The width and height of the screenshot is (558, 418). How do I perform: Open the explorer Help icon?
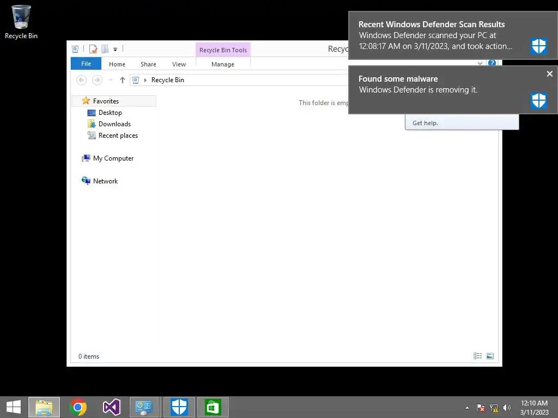click(x=492, y=63)
